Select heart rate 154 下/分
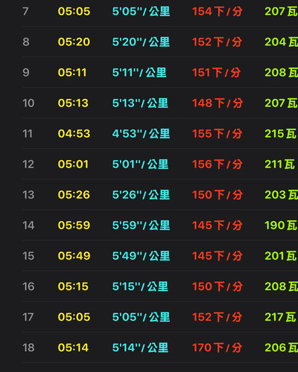298x372 pixels. point(218,11)
